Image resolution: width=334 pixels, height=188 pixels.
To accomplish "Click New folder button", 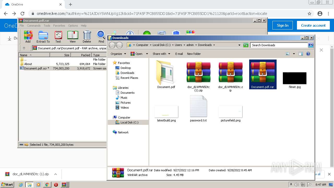I will click(x=194, y=54).
